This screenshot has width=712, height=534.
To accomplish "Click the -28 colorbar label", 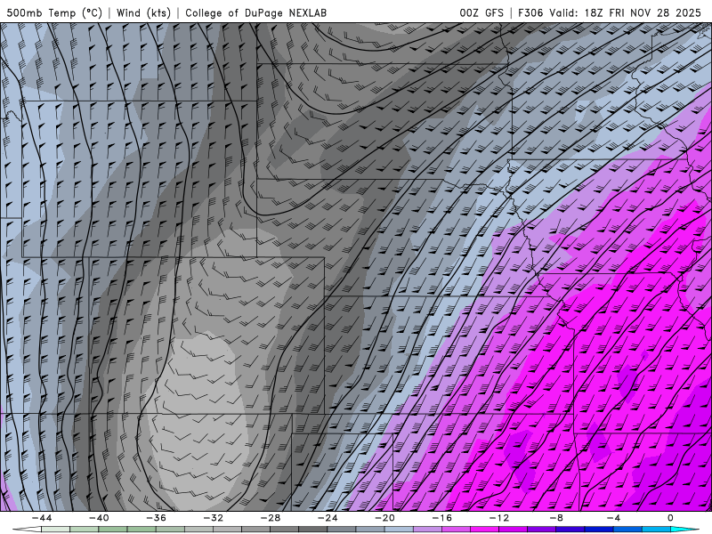I will pyautogui.click(x=271, y=518).
